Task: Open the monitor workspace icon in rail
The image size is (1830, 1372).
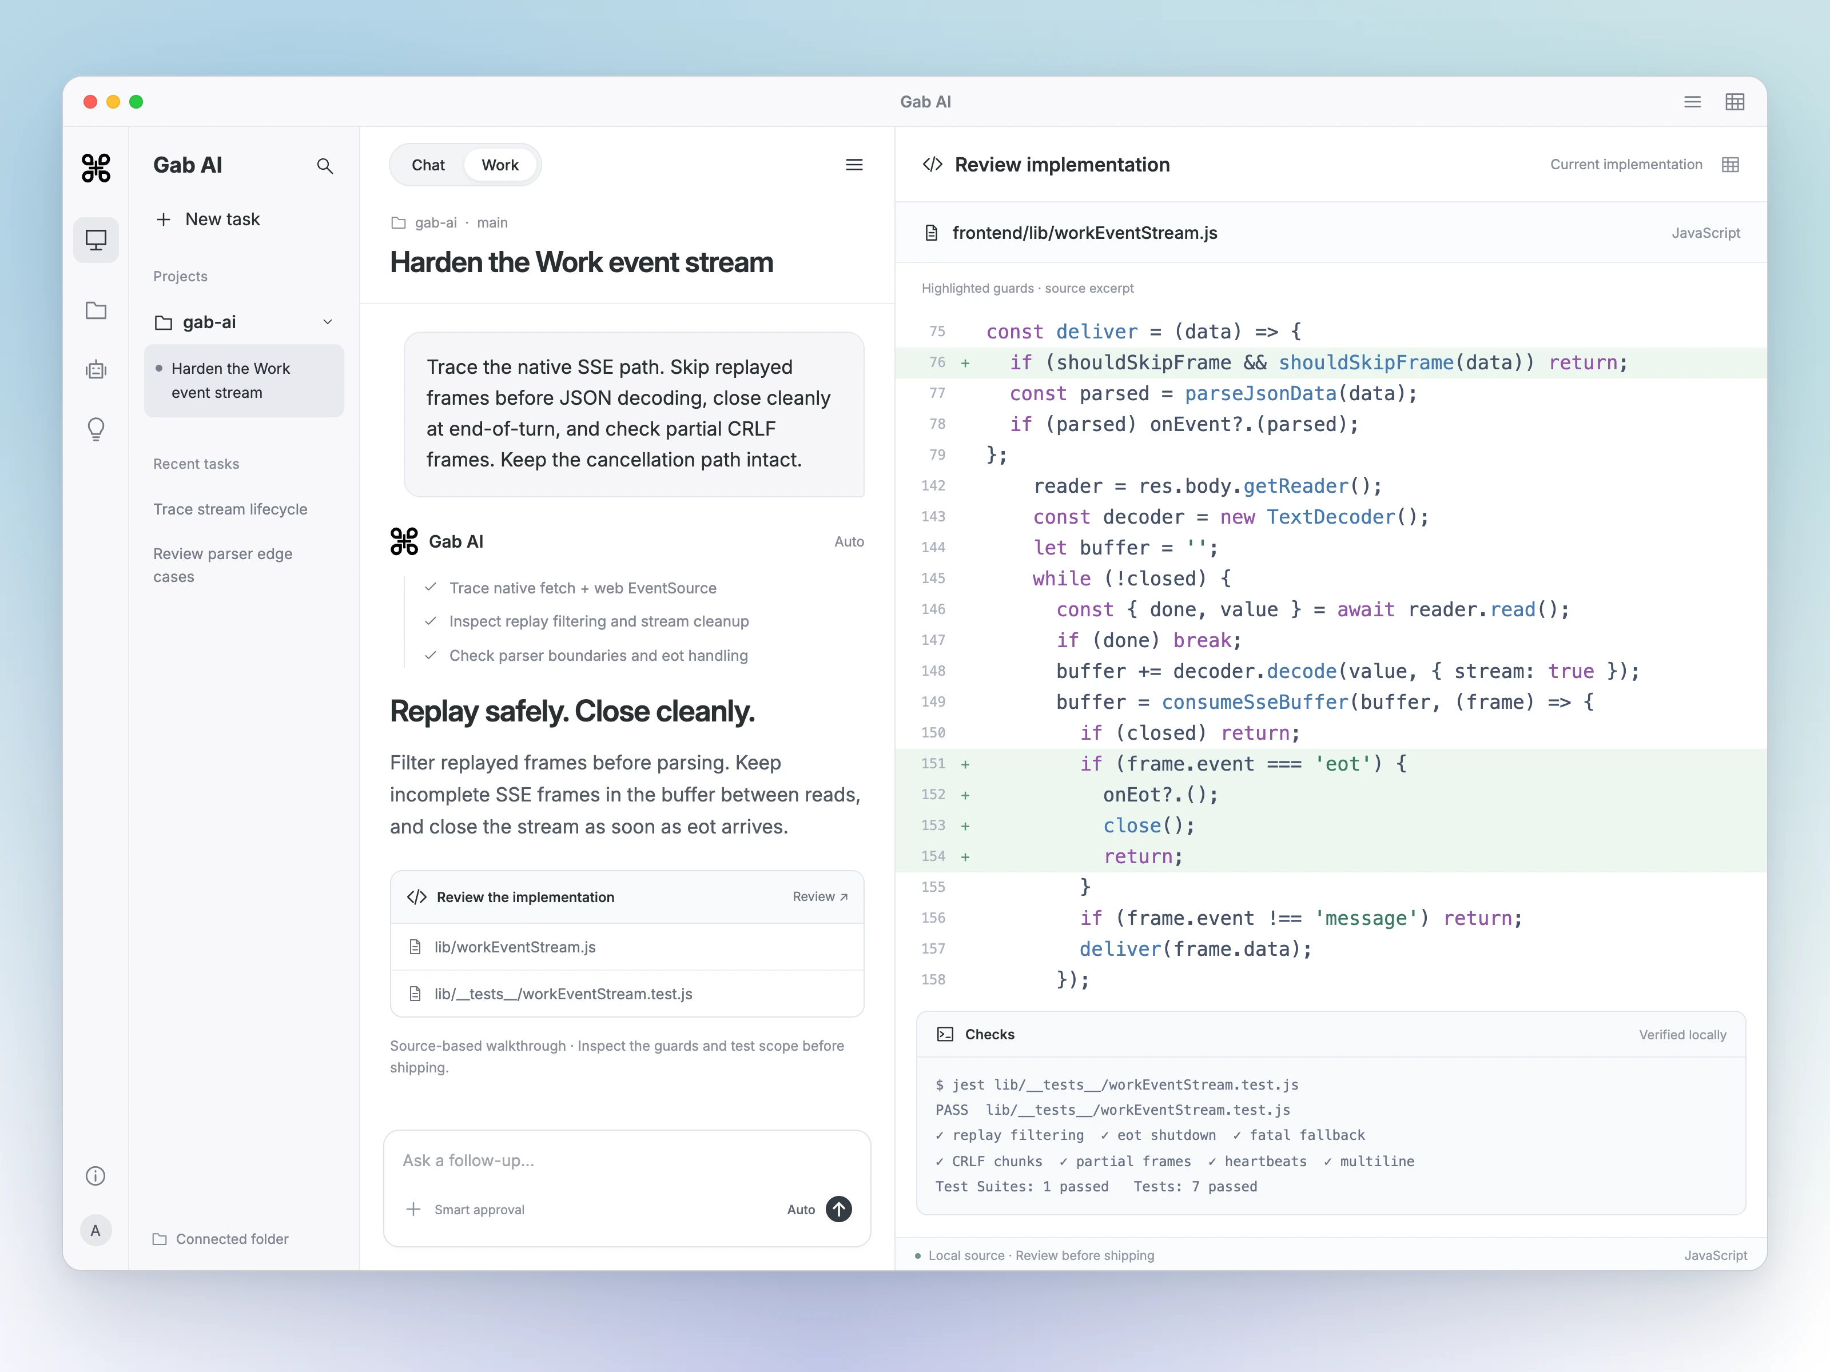Action: coord(96,240)
